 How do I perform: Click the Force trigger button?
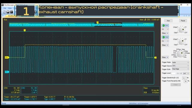[x=175, y=85]
